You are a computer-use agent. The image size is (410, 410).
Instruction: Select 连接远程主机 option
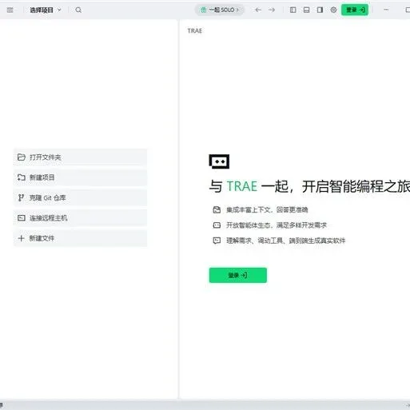(80, 218)
